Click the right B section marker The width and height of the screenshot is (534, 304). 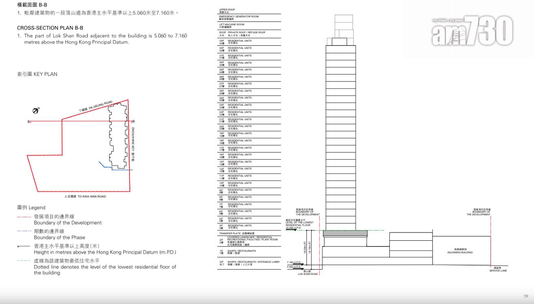(x=134, y=121)
